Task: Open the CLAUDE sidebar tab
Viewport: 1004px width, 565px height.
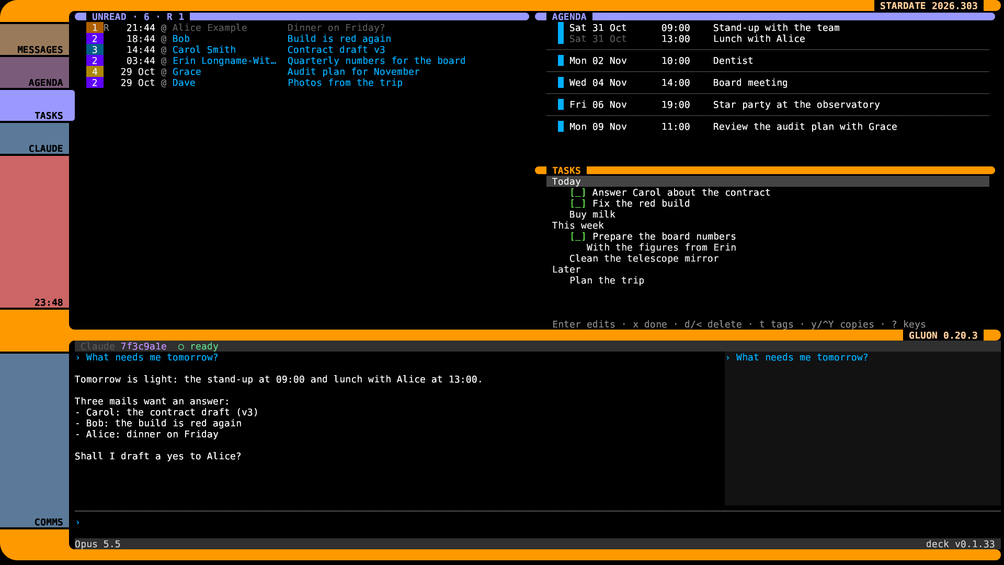Action: click(x=35, y=139)
